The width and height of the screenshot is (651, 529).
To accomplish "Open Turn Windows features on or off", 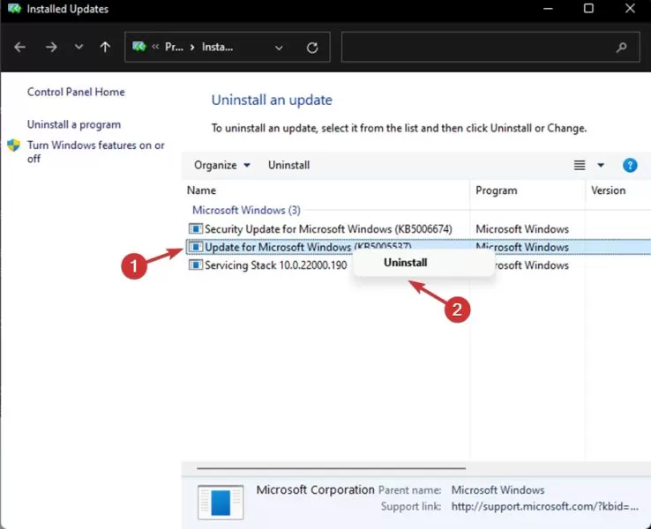I will 96,152.
